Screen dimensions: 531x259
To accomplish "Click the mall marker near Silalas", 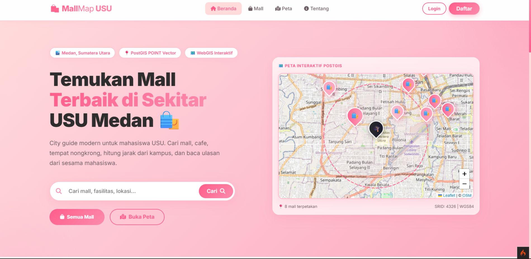I will 408,85.
